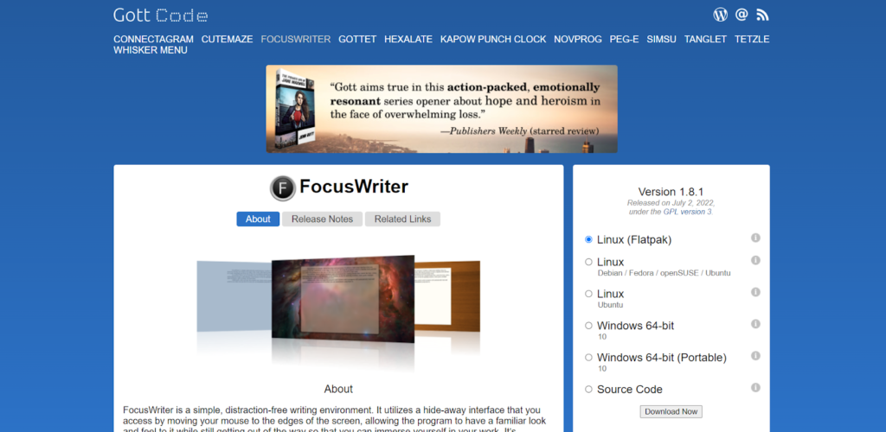Select the Linux Ubuntu-only radio button
Viewport: 886px width, 432px height.
588,294
